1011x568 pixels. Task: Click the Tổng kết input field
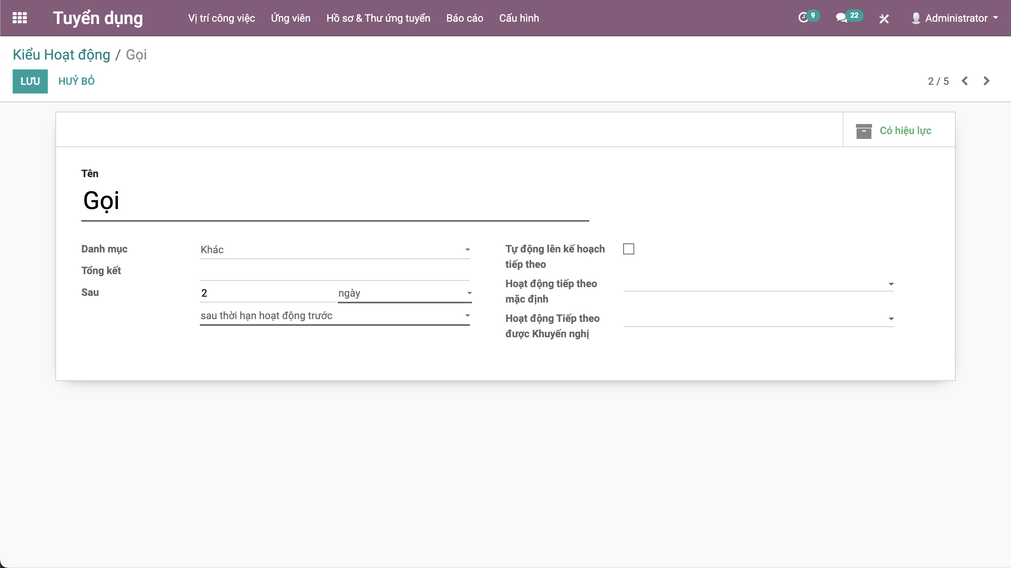[x=334, y=271]
